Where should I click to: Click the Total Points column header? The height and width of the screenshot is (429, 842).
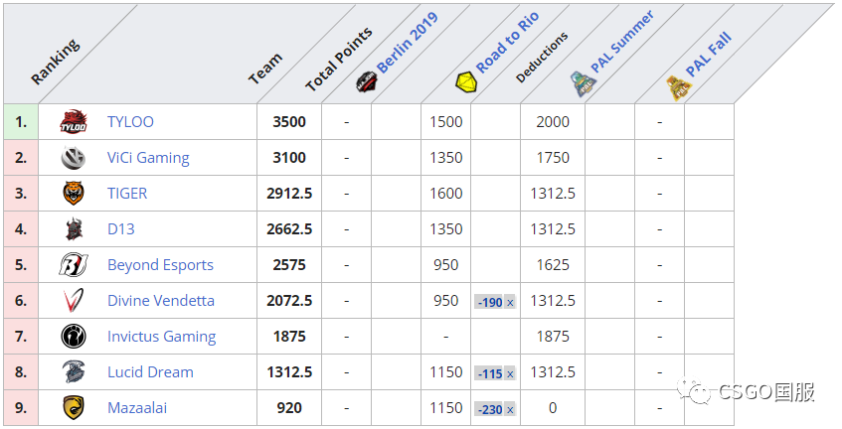(x=339, y=60)
